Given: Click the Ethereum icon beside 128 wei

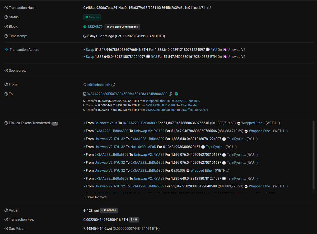Looking at the screenshot, I should tap(85, 211).
